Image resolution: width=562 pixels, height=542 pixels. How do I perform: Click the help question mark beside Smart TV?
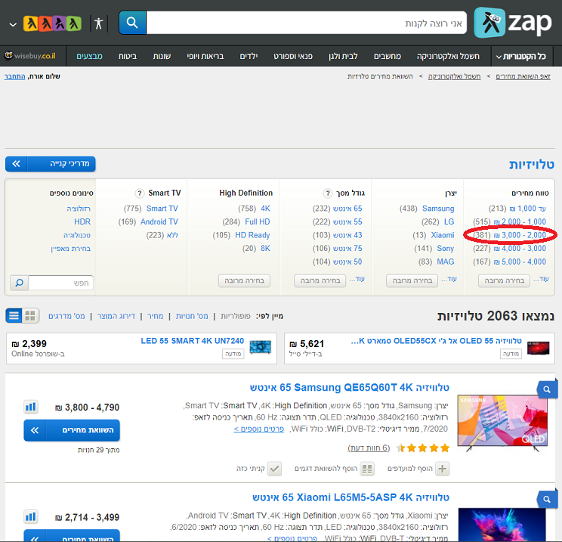coord(140,194)
